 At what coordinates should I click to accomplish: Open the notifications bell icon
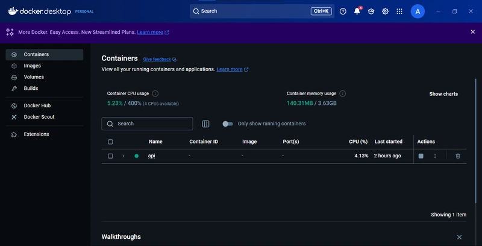point(357,11)
